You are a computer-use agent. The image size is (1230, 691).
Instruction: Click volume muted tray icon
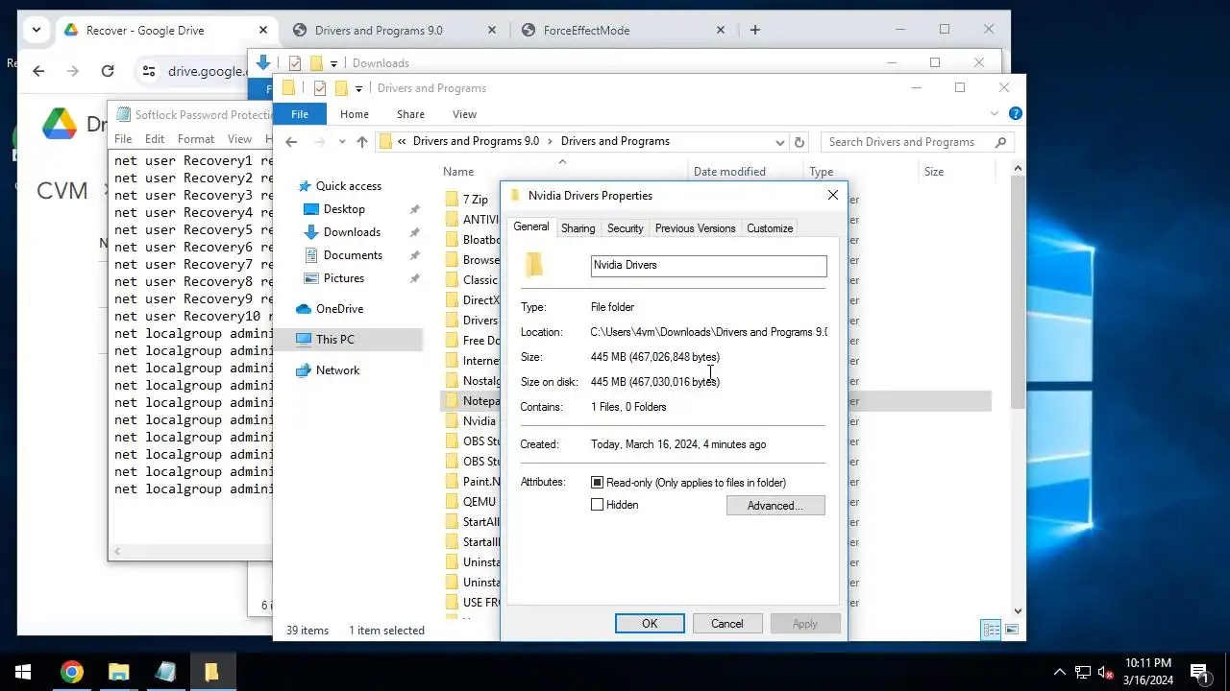[x=1107, y=672]
